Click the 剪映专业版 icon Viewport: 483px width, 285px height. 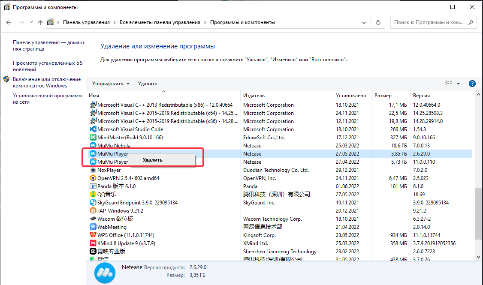pos(93,251)
